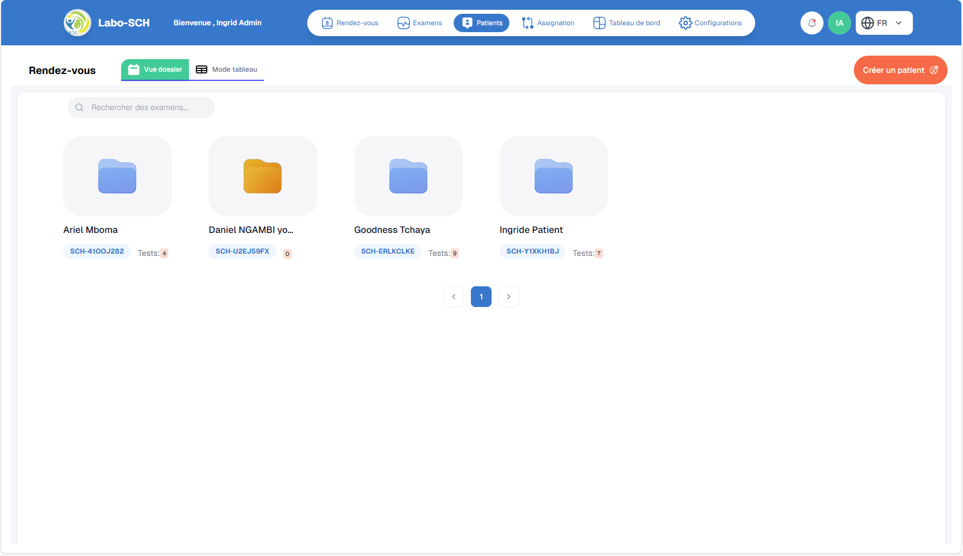
Task: Open the Assignation navigation tab
Action: [548, 23]
